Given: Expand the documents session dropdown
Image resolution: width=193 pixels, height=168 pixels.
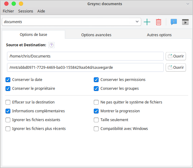Looking at the screenshot, I should 137,22.
